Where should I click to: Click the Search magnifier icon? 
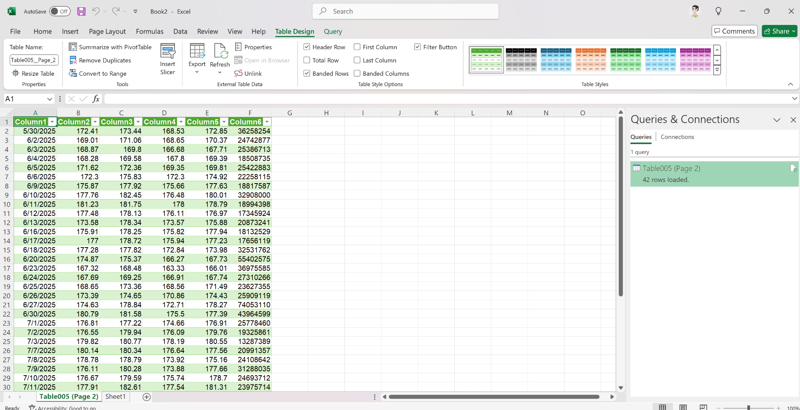(x=323, y=11)
